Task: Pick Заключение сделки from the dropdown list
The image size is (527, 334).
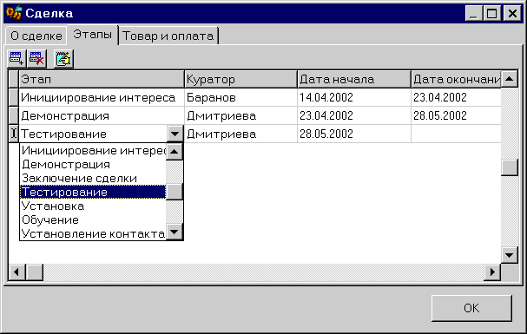Action: click(93, 178)
